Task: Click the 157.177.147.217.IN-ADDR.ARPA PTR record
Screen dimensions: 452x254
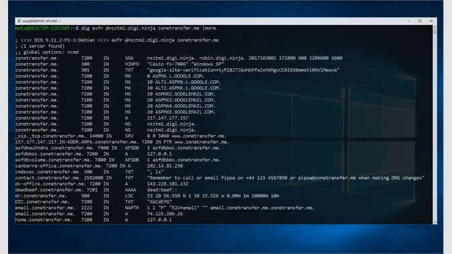Action: pos(122,142)
